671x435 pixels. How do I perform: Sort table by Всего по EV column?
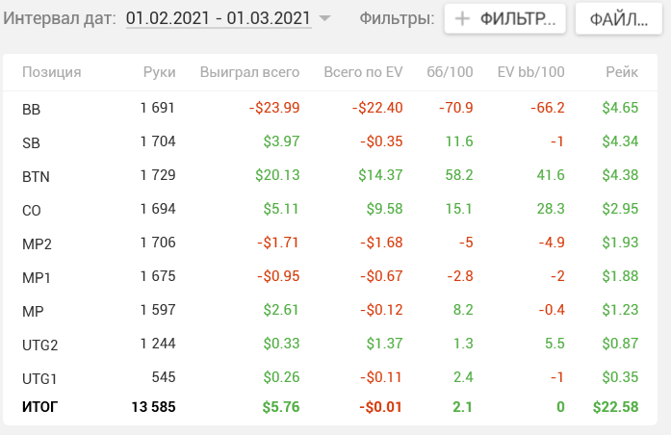point(363,72)
